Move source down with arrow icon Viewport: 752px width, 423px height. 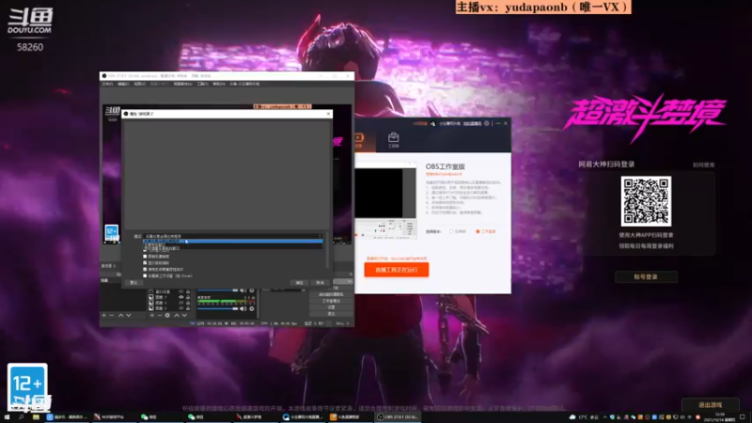click(184, 315)
